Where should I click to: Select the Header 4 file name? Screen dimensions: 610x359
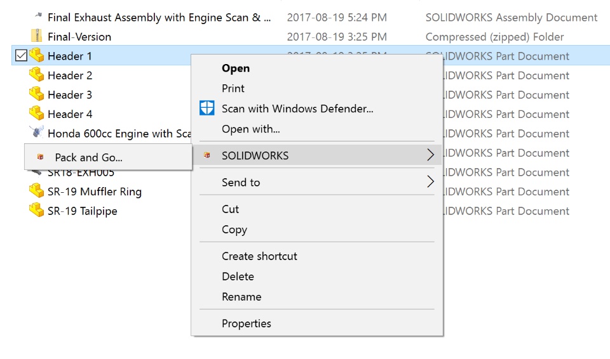[70, 114]
